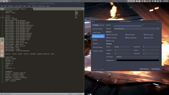169x95 pixels.
Task: Open the brightness gear tray icon
Action: (155, 1)
